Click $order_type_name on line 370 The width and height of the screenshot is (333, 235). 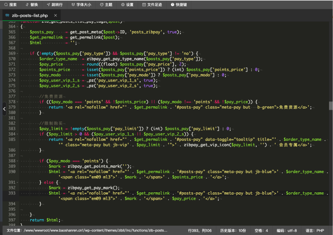58,59
